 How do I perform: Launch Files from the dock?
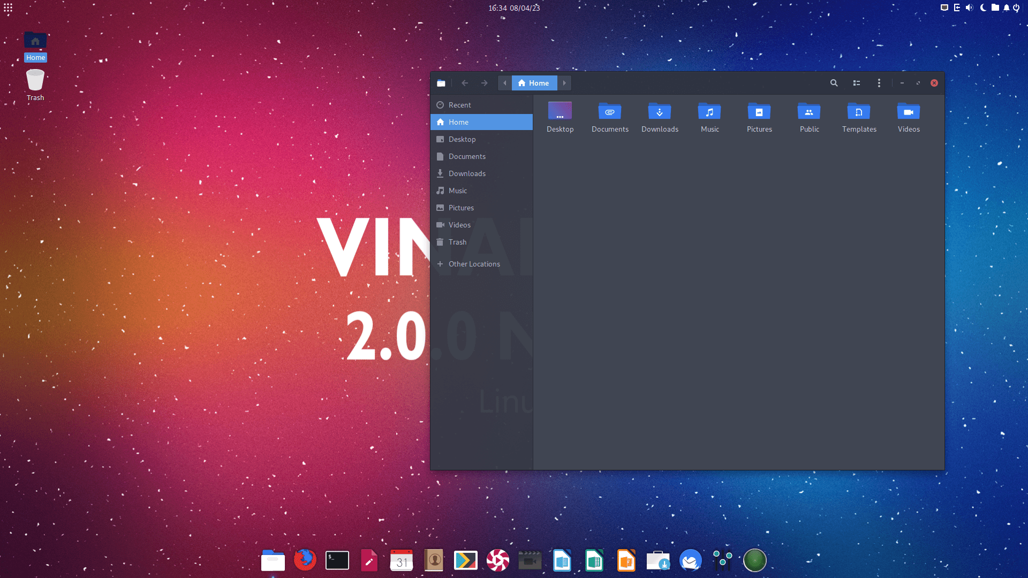point(273,560)
